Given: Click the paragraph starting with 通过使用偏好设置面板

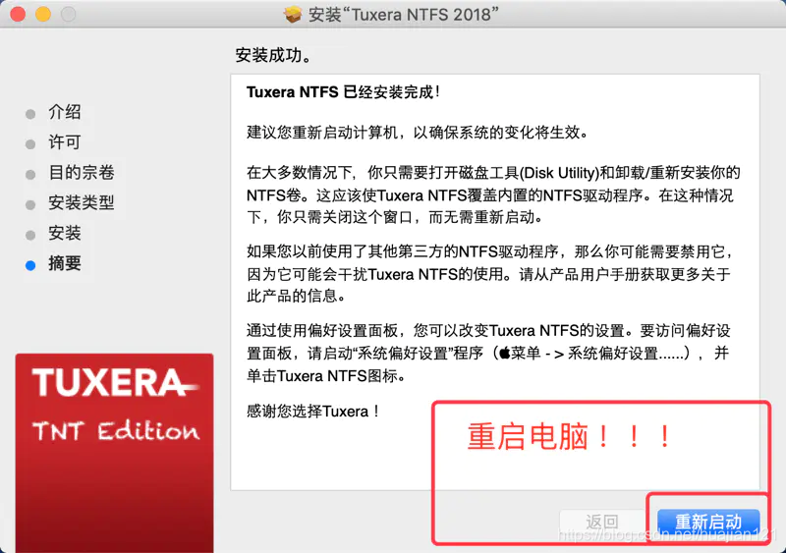Looking at the screenshot, I should (x=488, y=353).
